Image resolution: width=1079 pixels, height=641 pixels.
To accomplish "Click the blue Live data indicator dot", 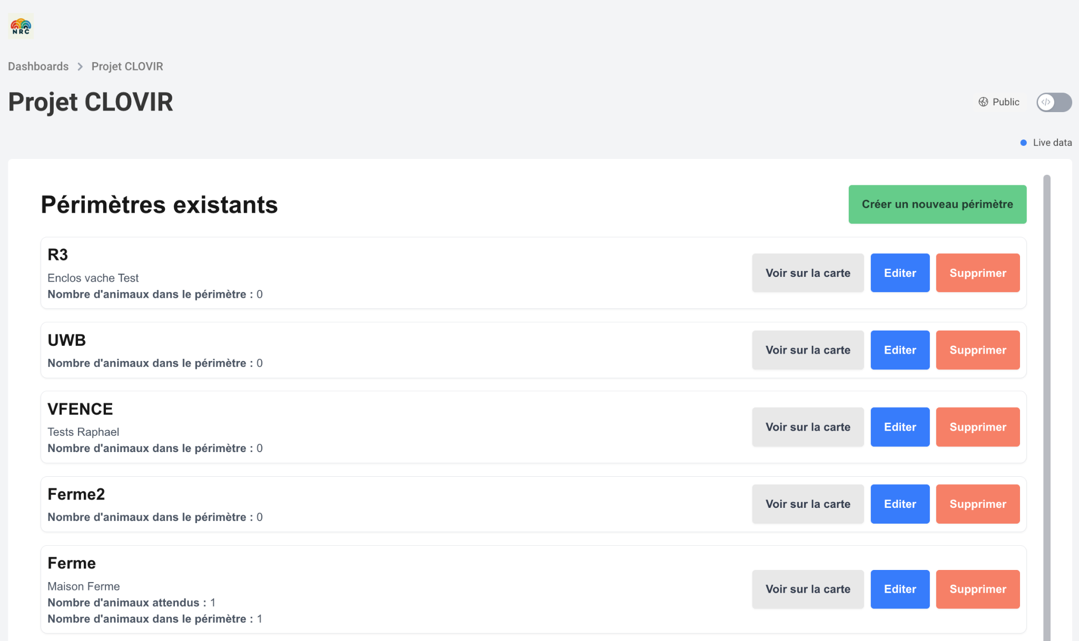I will (x=1023, y=143).
